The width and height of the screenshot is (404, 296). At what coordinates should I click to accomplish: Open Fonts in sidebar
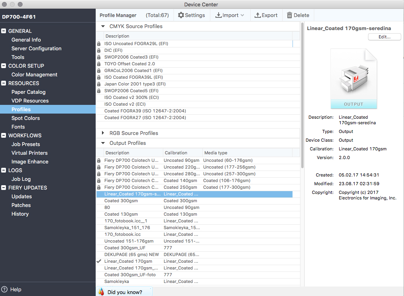18,127
